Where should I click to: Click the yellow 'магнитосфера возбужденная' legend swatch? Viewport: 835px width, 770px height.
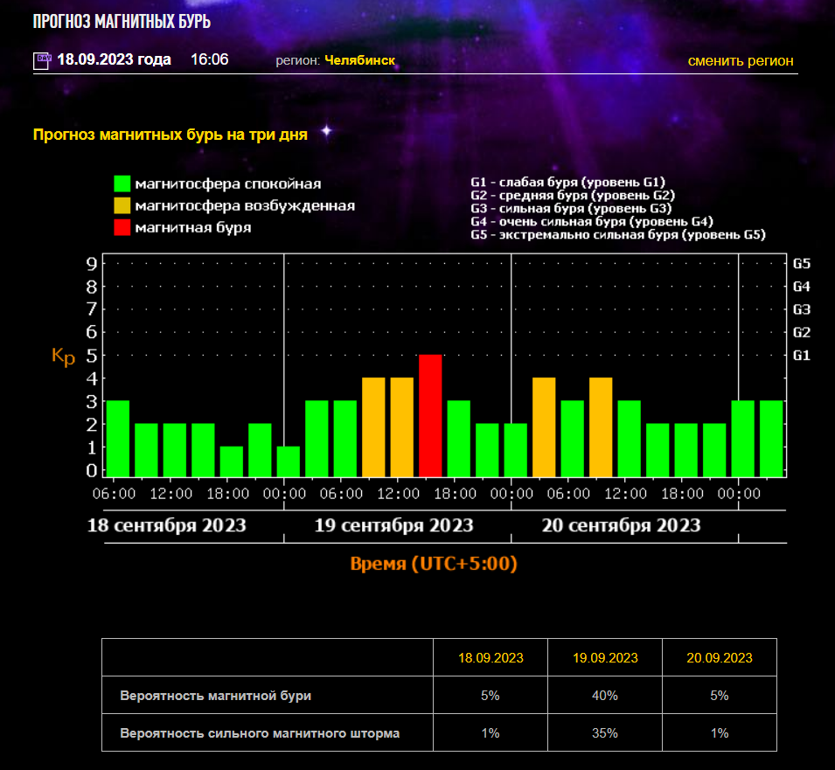coord(122,205)
